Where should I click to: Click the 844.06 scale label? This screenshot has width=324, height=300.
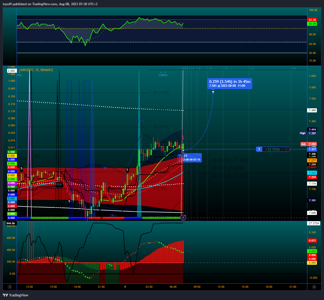pyautogui.click(x=11, y=223)
